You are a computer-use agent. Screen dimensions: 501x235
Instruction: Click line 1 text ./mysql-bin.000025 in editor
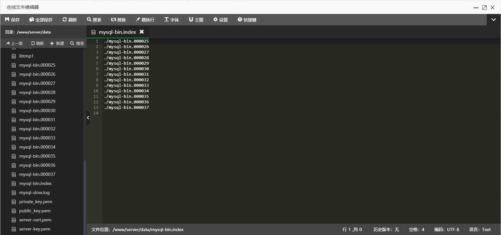(126, 41)
